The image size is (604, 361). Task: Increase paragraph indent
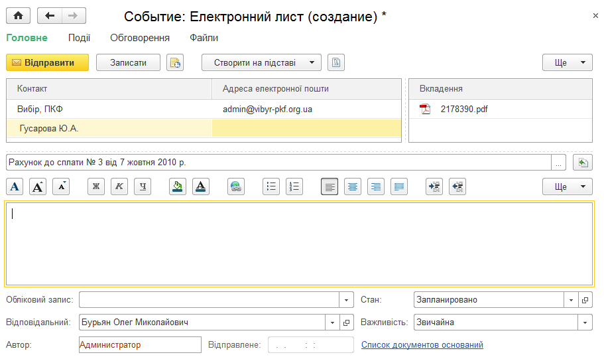point(434,186)
